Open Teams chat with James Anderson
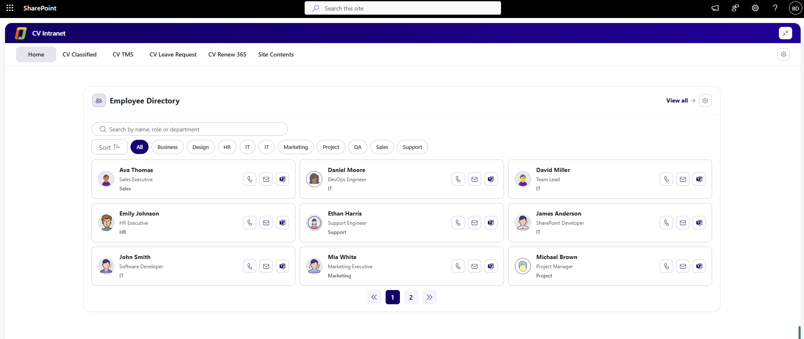 pos(699,223)
